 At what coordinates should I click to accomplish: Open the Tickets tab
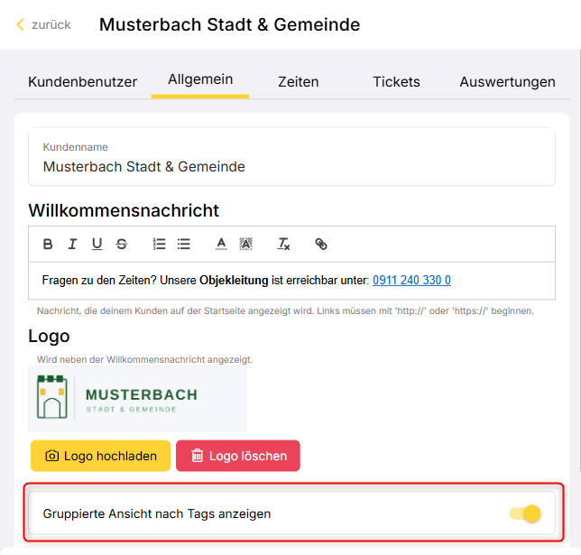coord(396,82)
